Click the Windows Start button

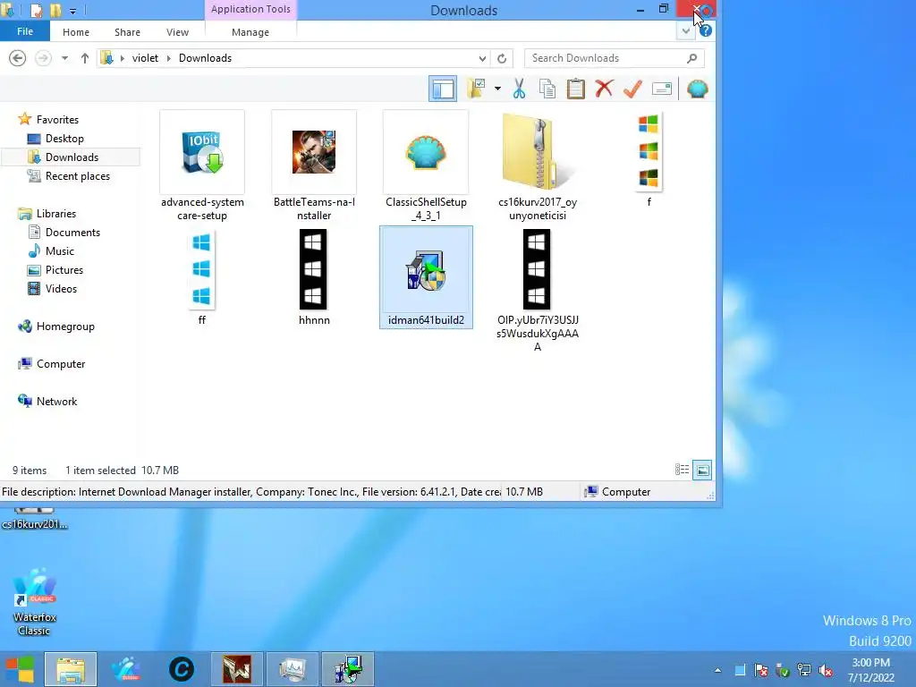(20, 669)
